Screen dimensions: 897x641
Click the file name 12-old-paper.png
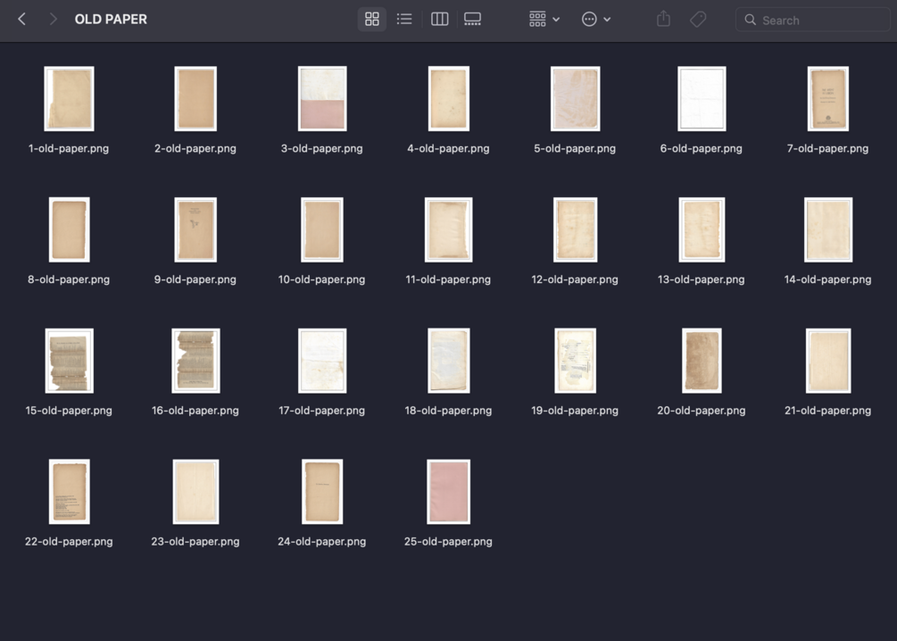[x=575, y=279]
